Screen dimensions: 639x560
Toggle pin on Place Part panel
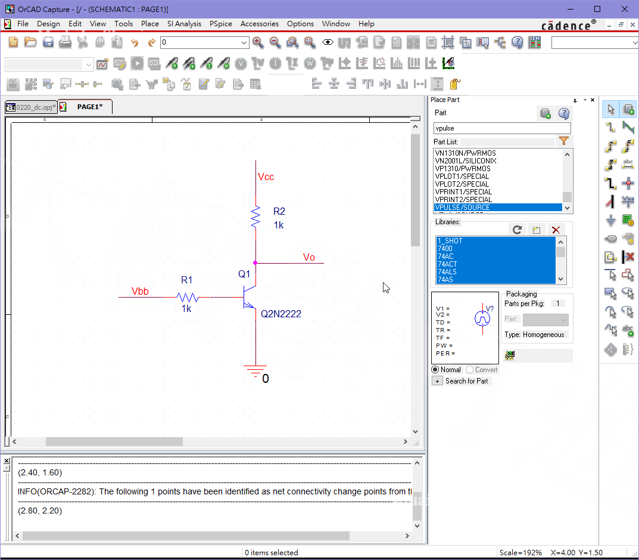pos(575,100)
